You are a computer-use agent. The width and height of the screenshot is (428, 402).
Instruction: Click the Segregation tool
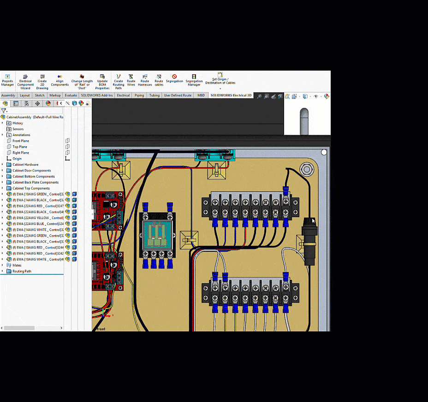[x=174, y=78]
